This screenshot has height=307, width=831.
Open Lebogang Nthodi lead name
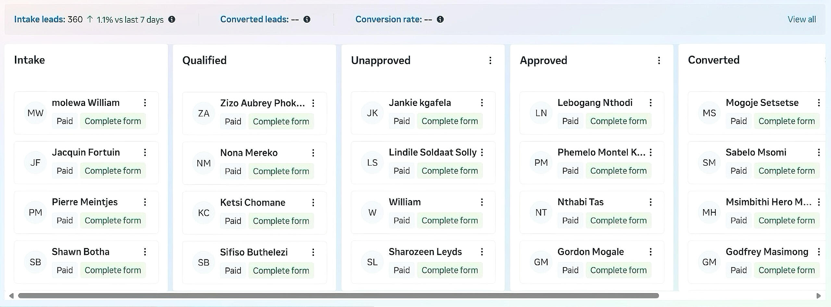(x=595, y=103)
